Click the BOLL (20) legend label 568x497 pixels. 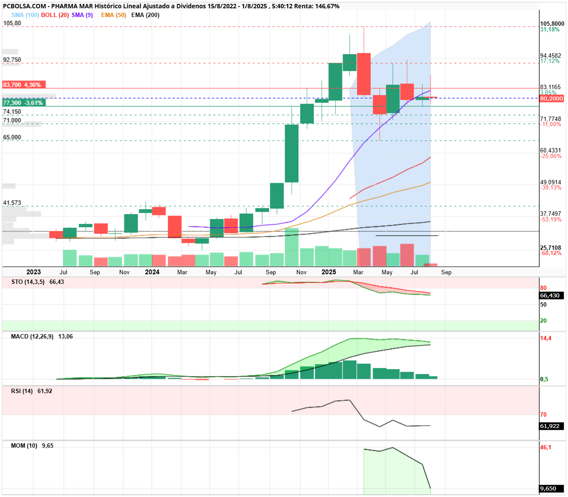[55, 15]
